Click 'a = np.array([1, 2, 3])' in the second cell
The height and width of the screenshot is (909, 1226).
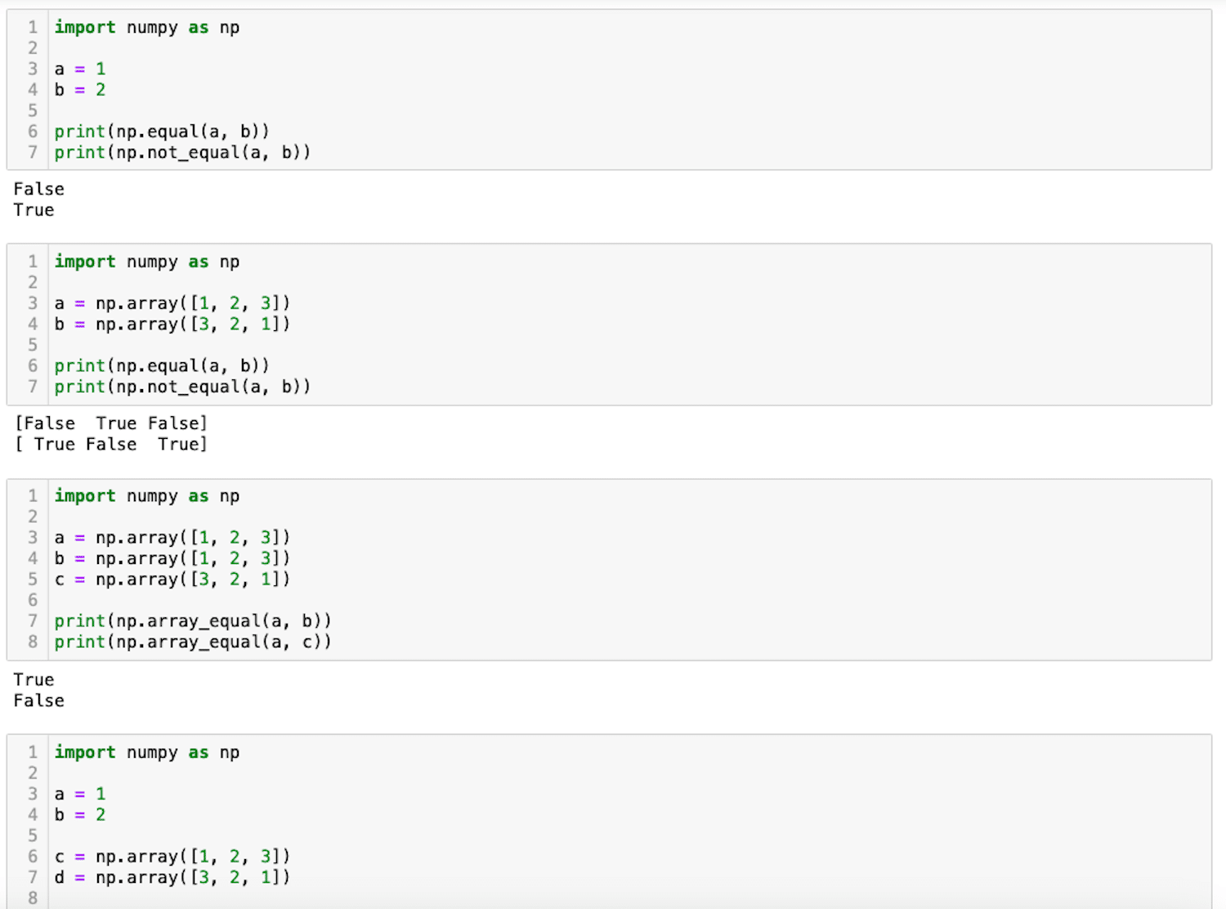(172, 303)
